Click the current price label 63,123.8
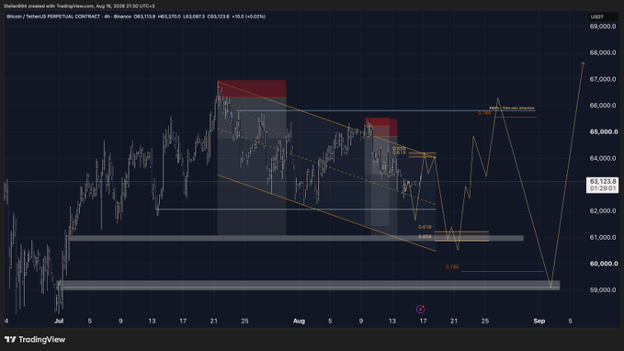This screenshot has height=351, width=624. (x=603, y=181)
